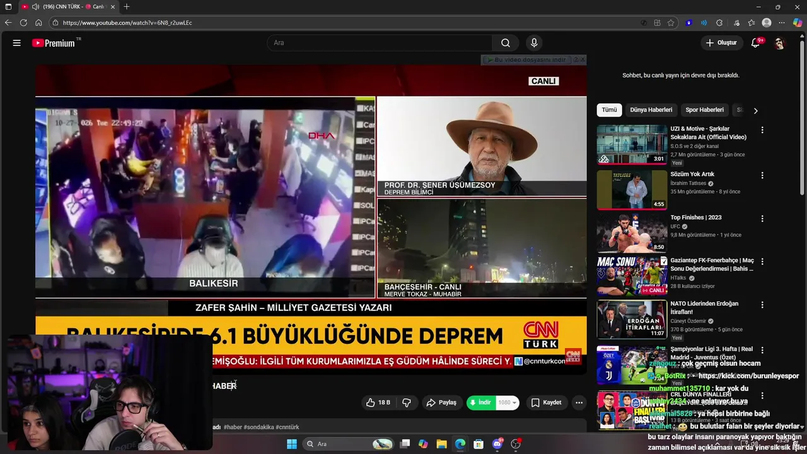Start voice search with the microphone icon
Image resolution: width=807 pixels, height=454 pixels.
point(534,43)
